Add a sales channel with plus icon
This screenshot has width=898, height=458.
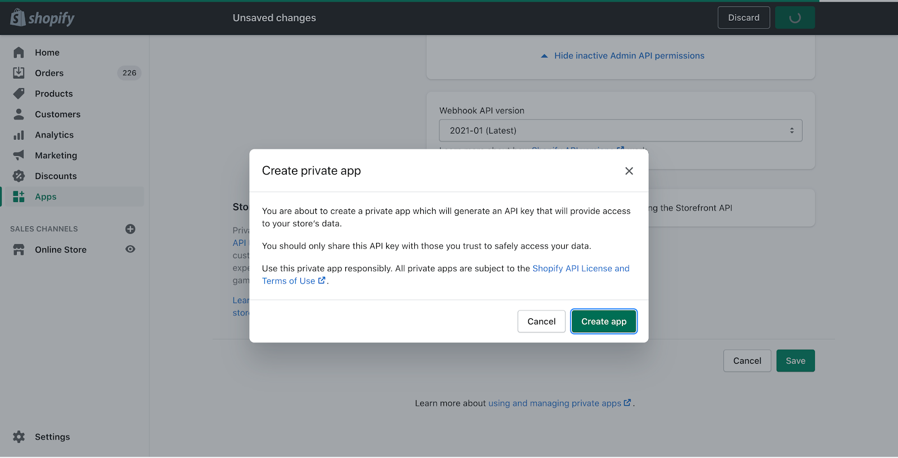130,229
